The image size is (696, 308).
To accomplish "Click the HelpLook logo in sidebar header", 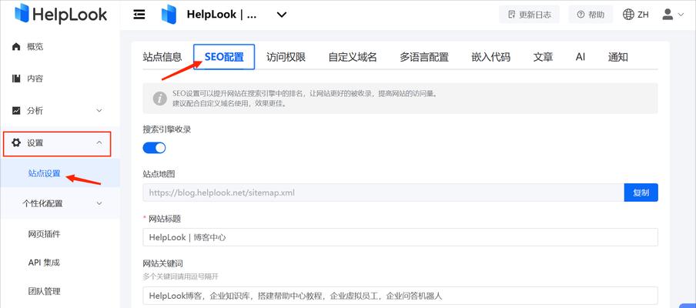I will 61,14.
